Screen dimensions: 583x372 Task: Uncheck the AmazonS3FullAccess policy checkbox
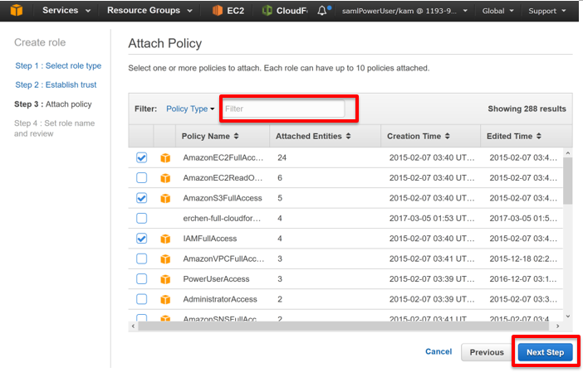[142, 198]
